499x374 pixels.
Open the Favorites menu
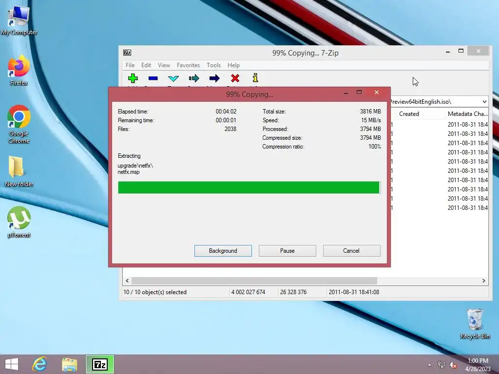[x=188, y=65]
